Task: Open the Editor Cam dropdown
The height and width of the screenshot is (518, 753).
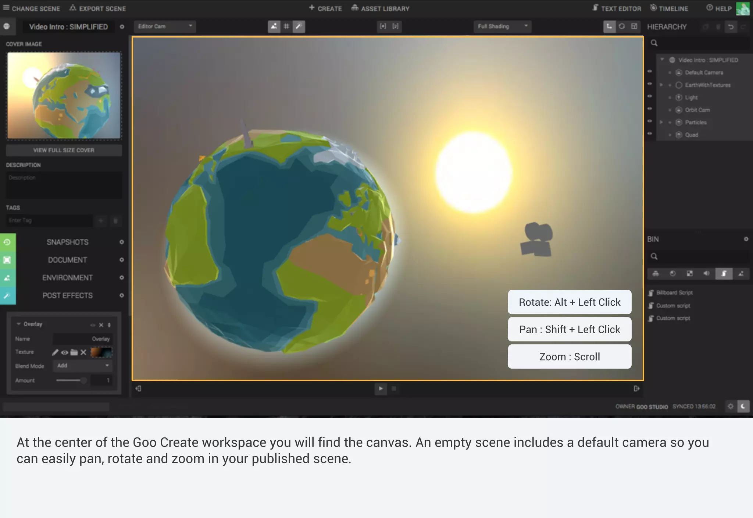Action: [x=164, y=26]
